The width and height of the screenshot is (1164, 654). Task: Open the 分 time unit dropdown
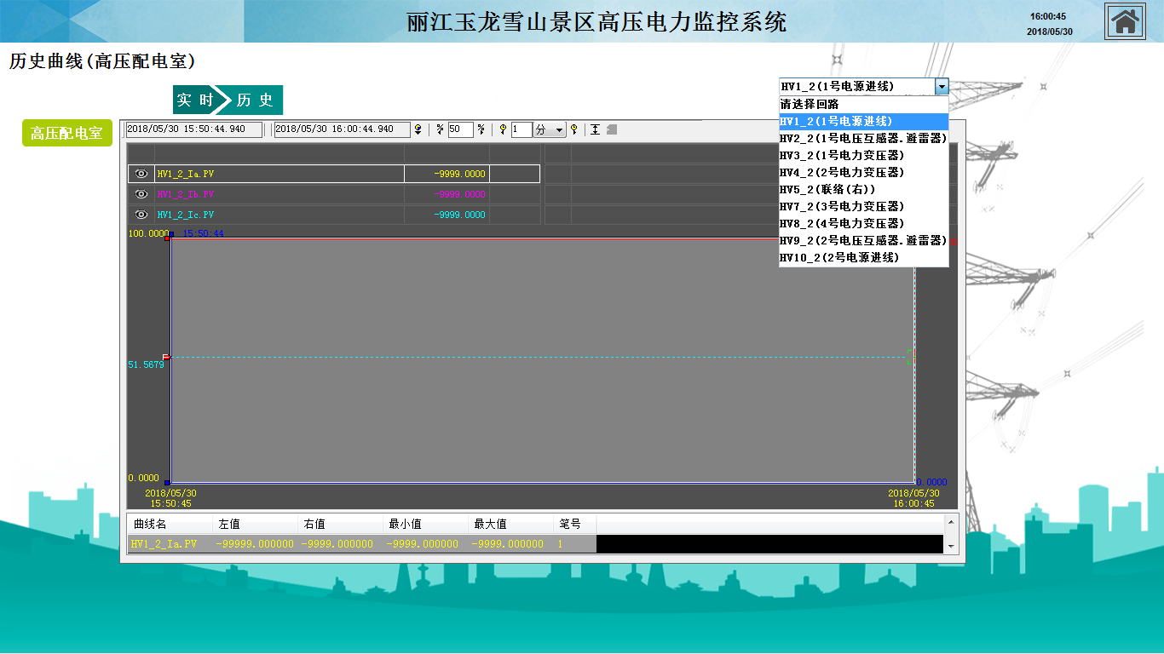pos(559,129)
